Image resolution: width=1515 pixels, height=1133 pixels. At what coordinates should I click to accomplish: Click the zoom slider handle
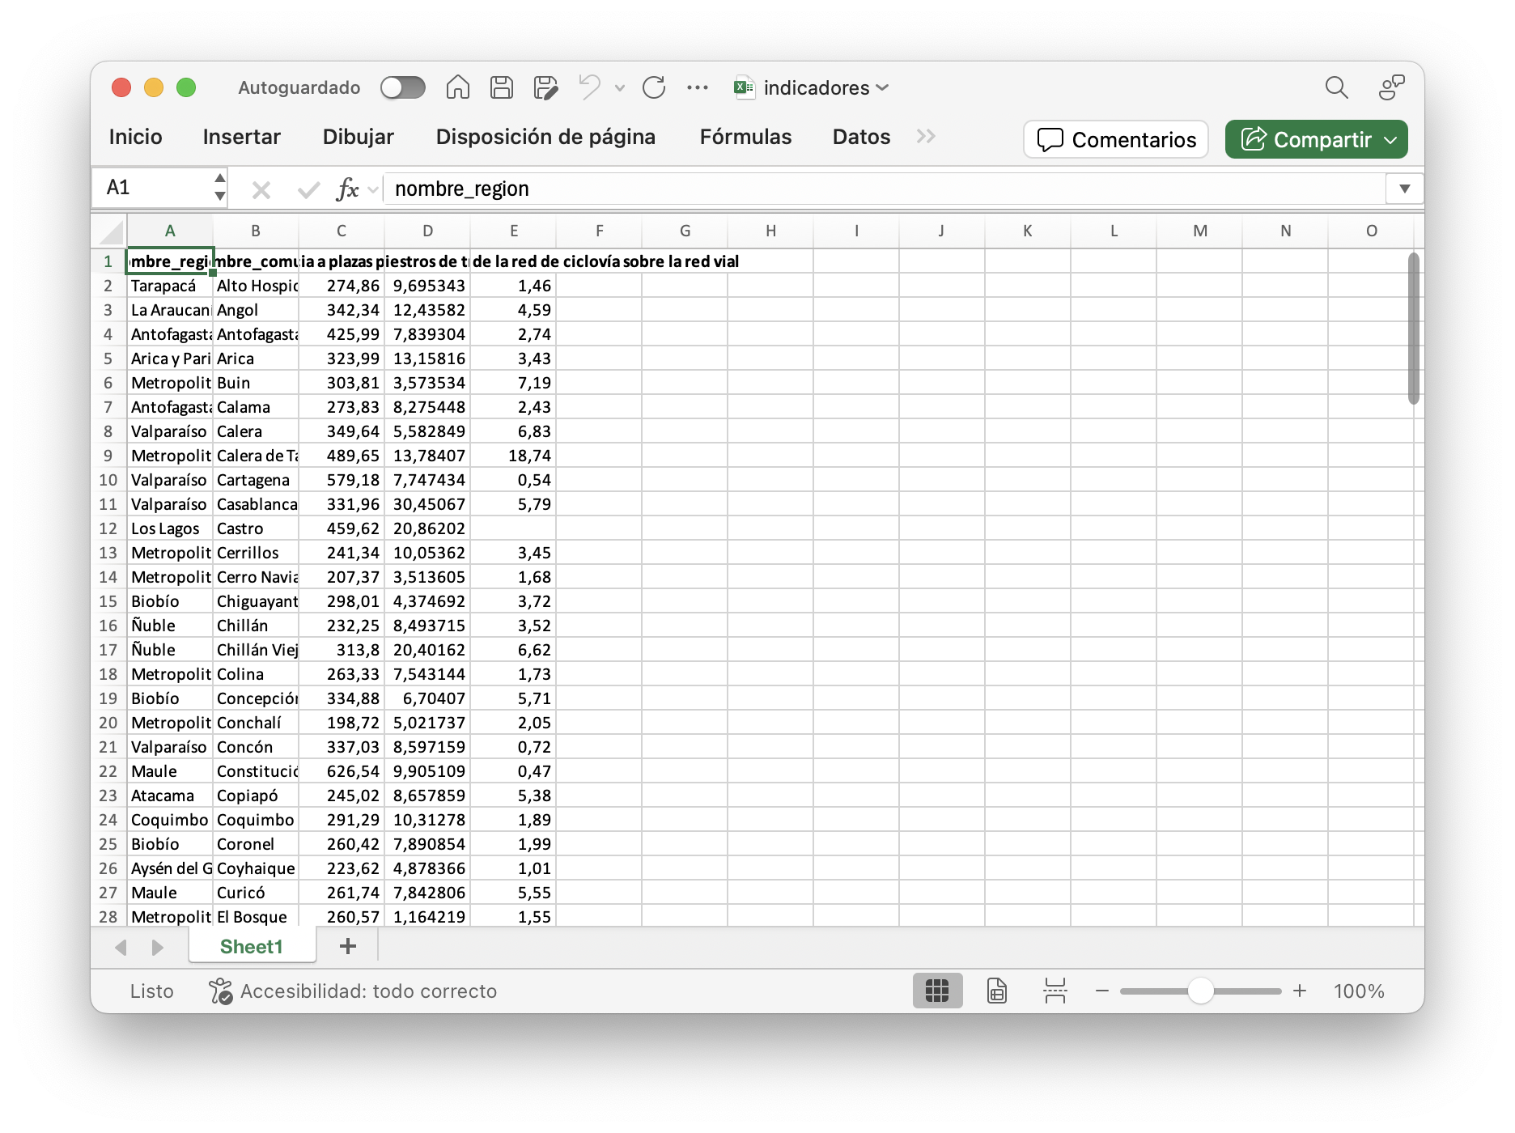[1200, 991]
